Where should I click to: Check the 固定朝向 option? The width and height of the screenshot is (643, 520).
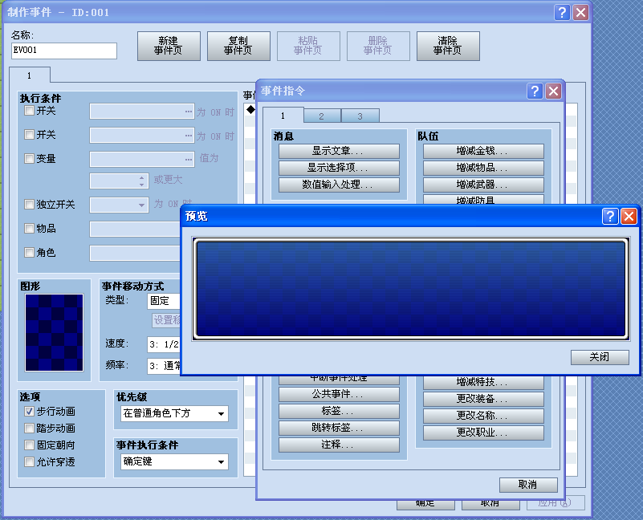coord(29,445)
